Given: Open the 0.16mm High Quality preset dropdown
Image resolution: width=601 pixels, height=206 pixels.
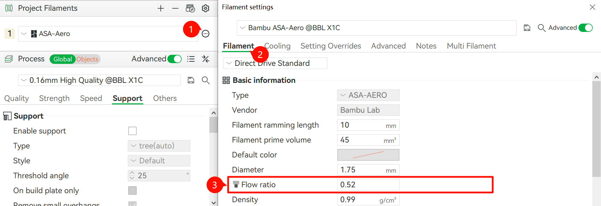Looking at the screenshot, I should (x=99, y=80).
